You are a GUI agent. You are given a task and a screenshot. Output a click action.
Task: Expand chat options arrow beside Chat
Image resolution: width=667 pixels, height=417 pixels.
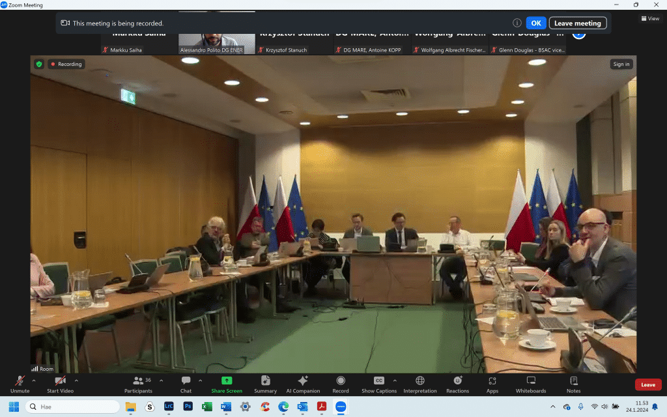pos(201,381)
